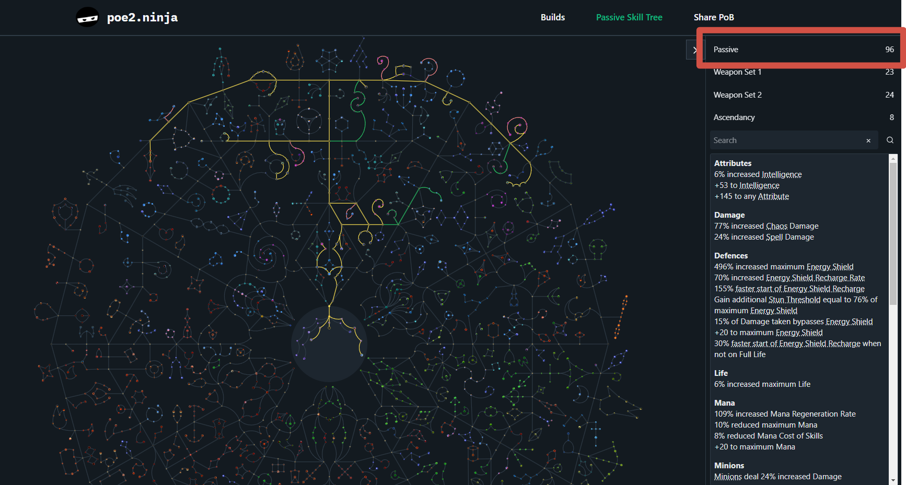Click the Chaos keyword in Damage section

tap(776, 226)
